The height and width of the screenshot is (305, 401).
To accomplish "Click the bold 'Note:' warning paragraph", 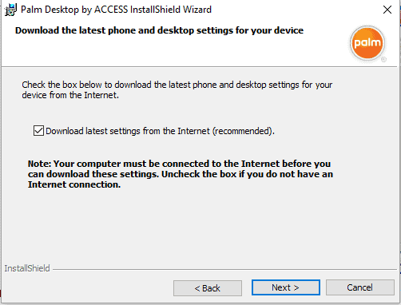I will click(181, 174).
